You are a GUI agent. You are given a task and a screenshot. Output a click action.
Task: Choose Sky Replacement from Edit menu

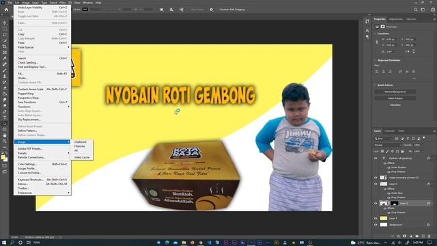pos(42,120)
